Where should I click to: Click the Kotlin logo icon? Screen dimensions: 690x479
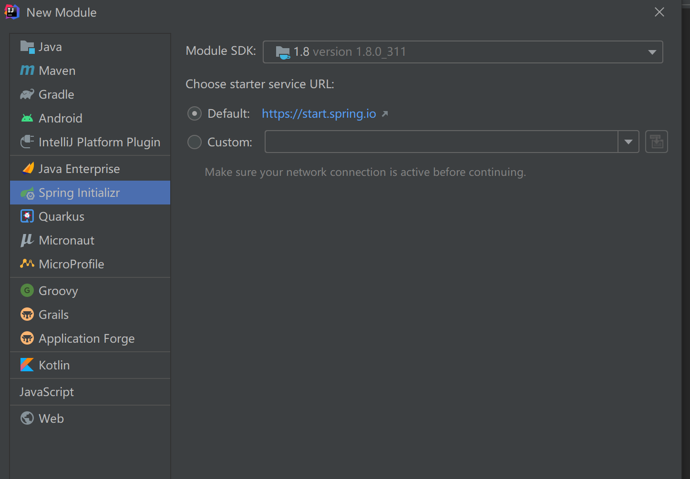coord(27,365)
